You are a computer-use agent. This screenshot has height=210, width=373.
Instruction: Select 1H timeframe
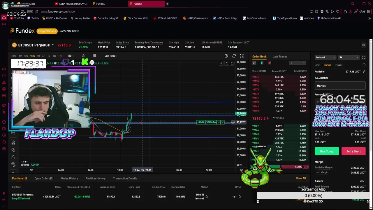(38, 56)
